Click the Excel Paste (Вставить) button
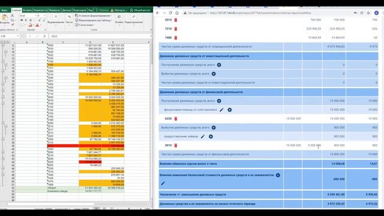This screenshot has width=384, height=216. pyautogui.click(x=4, y=19)
